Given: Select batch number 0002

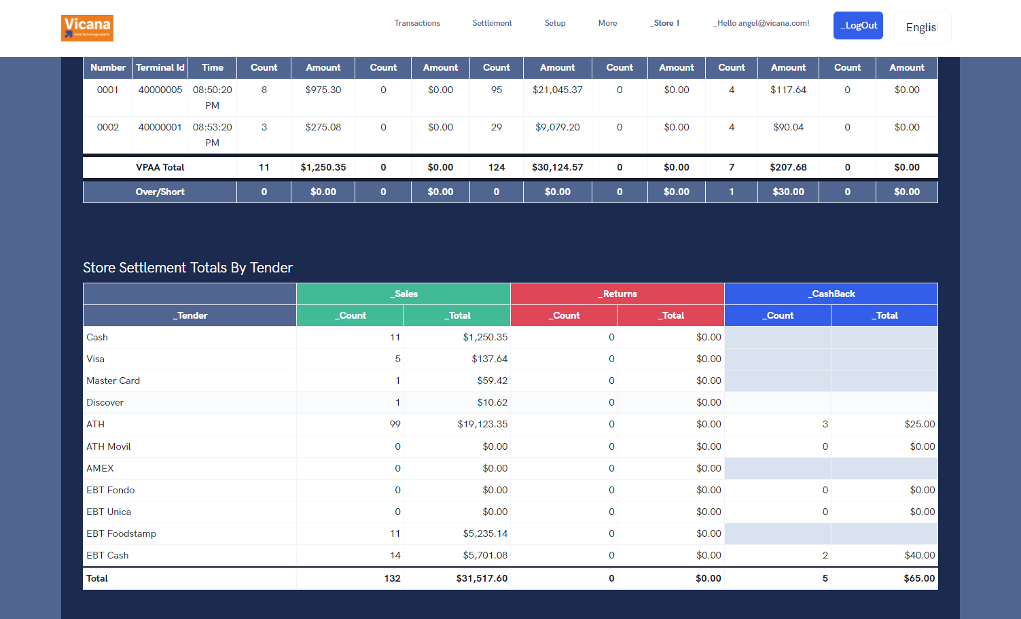Looking at the screenshot, I should (x=108, y=127).
